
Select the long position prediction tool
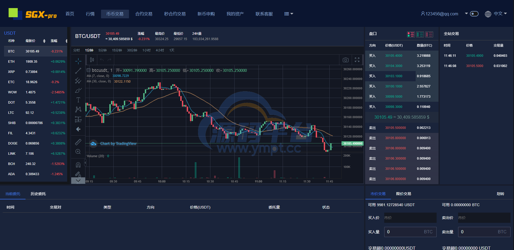(78, 119)
